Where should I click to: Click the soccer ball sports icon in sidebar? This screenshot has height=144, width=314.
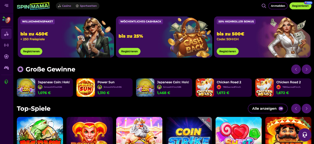point(6,57)
